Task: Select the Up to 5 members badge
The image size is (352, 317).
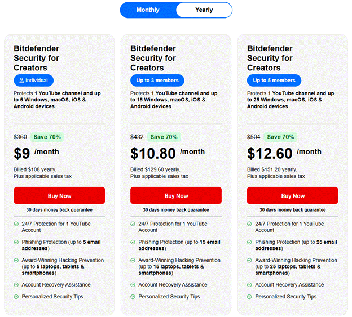Action: coord(274,81)
